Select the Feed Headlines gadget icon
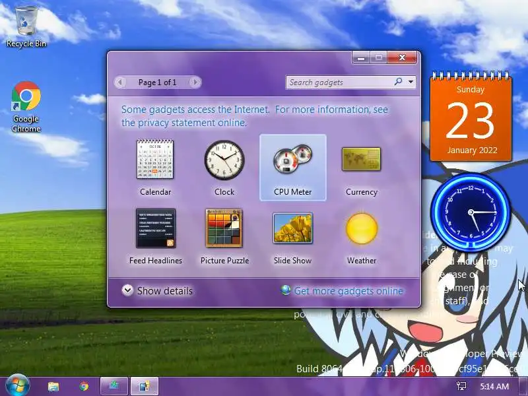 [x=156, y=228]
